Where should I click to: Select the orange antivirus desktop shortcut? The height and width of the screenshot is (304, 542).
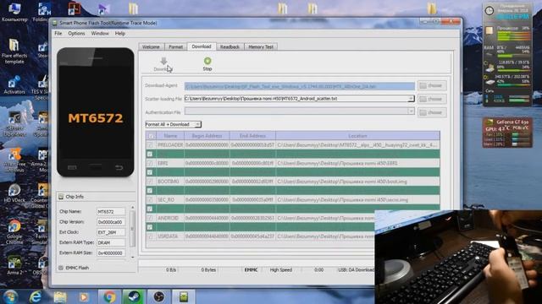click(x=14, y=160)
